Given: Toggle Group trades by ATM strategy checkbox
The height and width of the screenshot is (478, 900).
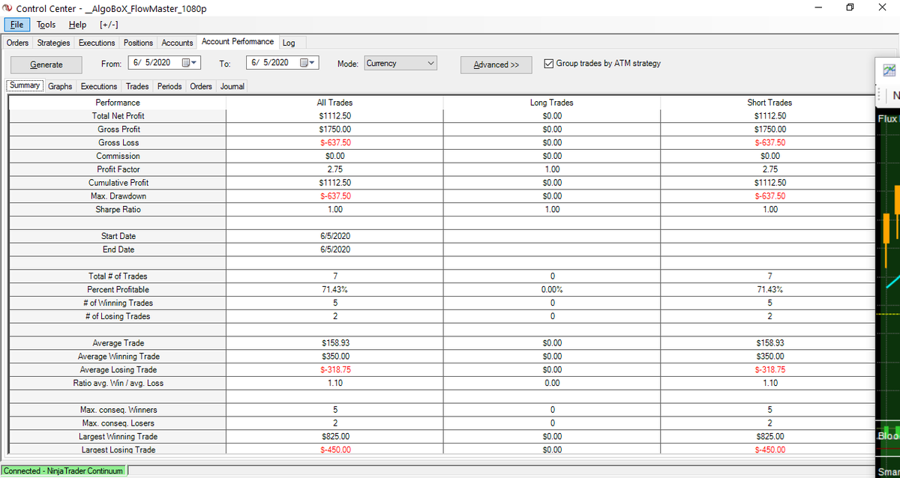Looking at the screenshot, I should click(x=549, y=64).
